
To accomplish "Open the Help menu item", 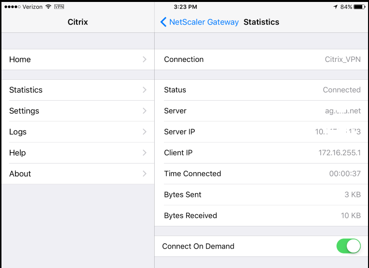I will tap(17, 153).
